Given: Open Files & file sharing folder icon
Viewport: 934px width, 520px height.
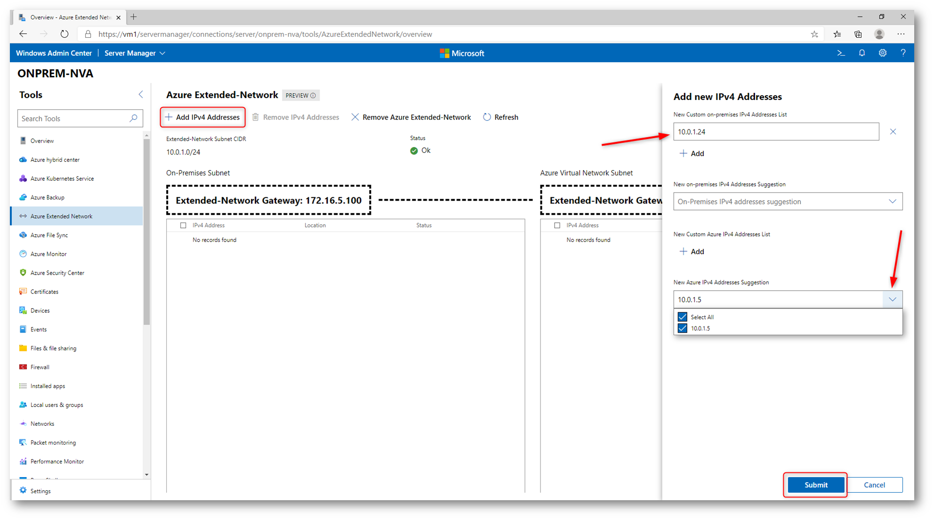Looking at the screenshot, I should [23, 348].
